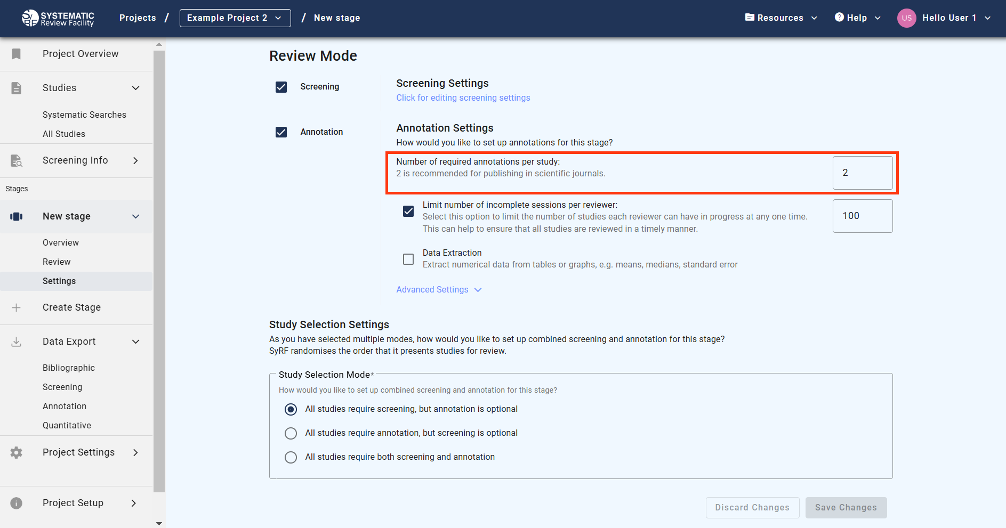The height and width of the screenshot is (528, 1006).
Task: Open Project Settings via the gear icon
Action: click(16, 452)
